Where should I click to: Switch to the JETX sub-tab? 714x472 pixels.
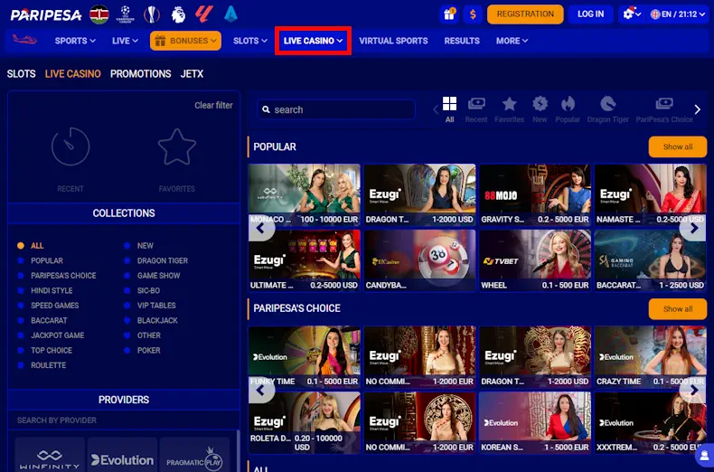click(x=192, y=74)
